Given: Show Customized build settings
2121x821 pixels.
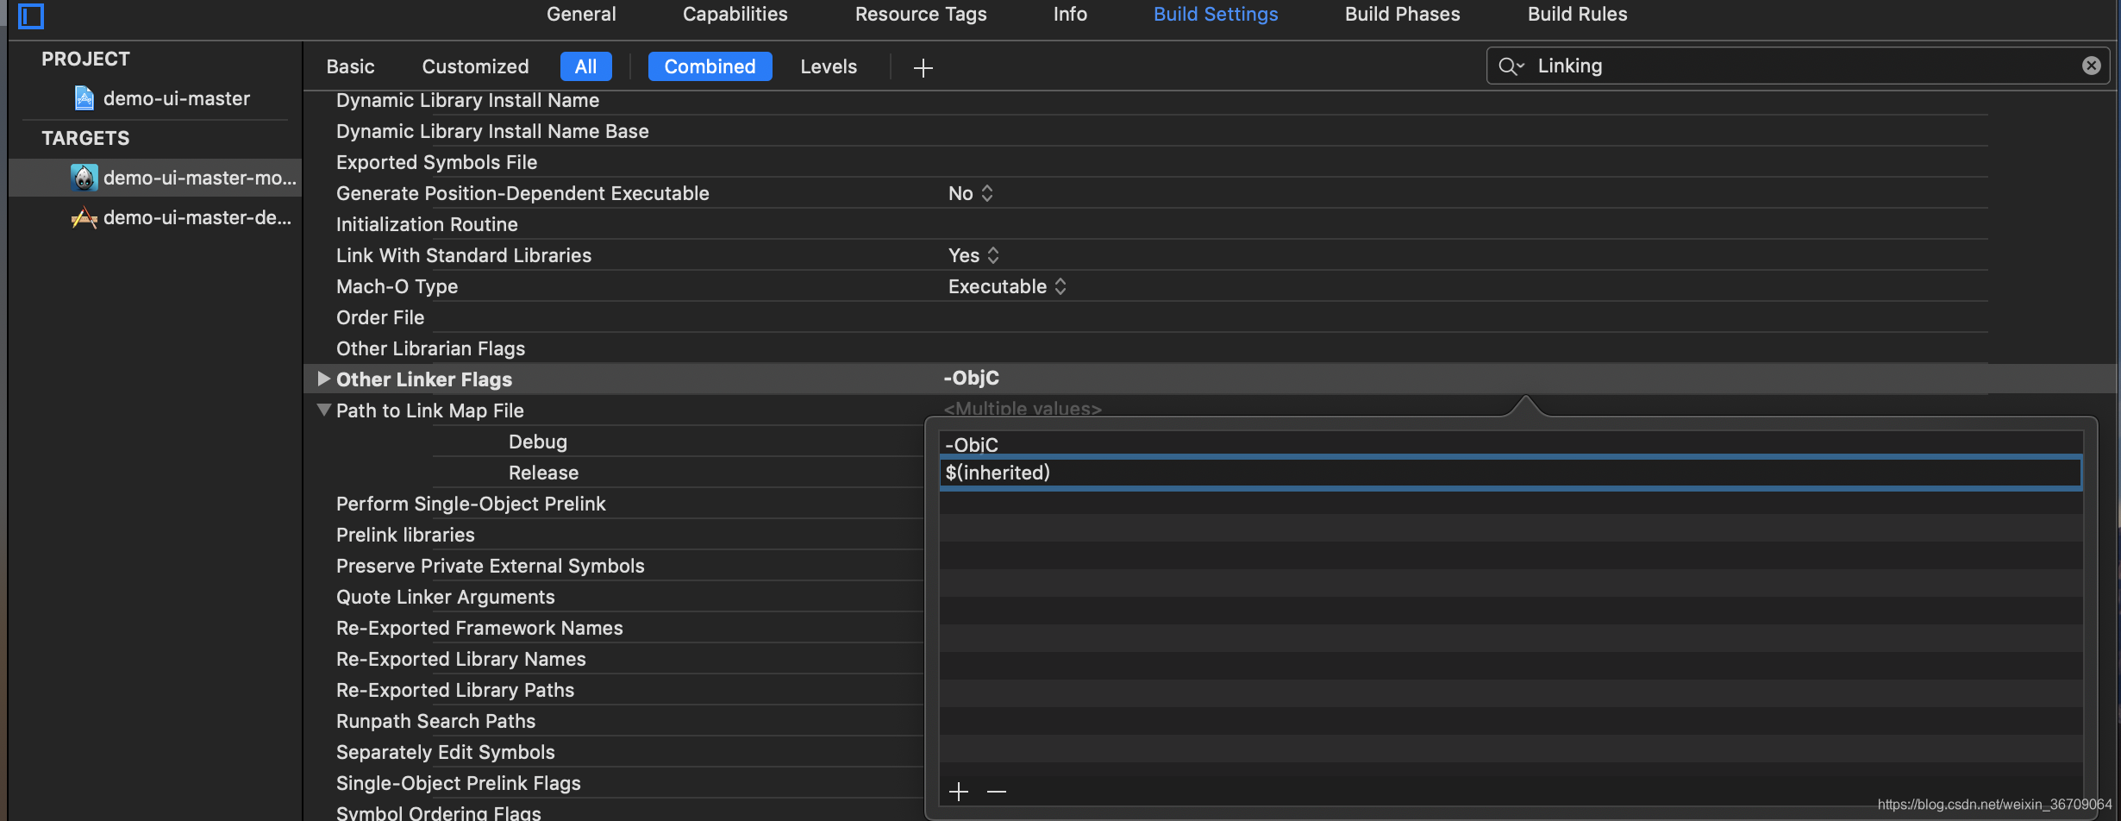Looking at the screenshot, I should (x=475, y=66).
